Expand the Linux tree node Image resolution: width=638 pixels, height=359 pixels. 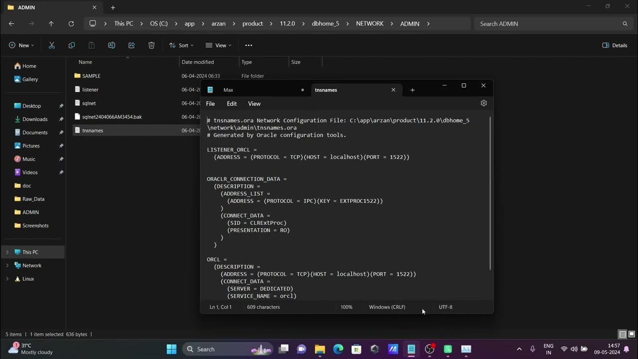[x=7, y=279]
